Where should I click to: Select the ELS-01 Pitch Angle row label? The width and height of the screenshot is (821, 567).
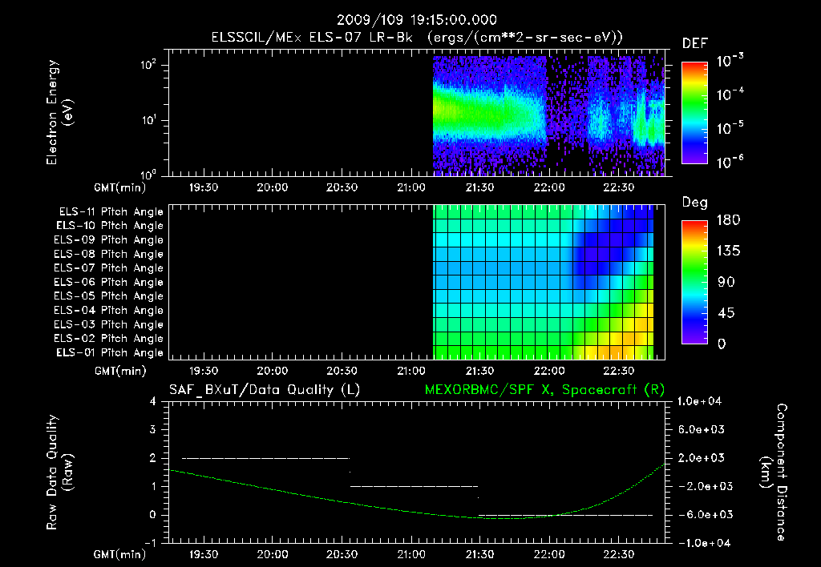coord(110,352)
